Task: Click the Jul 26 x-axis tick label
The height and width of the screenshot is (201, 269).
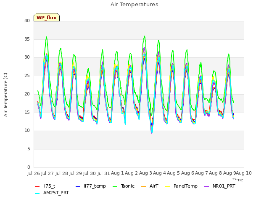Action: (x=34, y=173)
